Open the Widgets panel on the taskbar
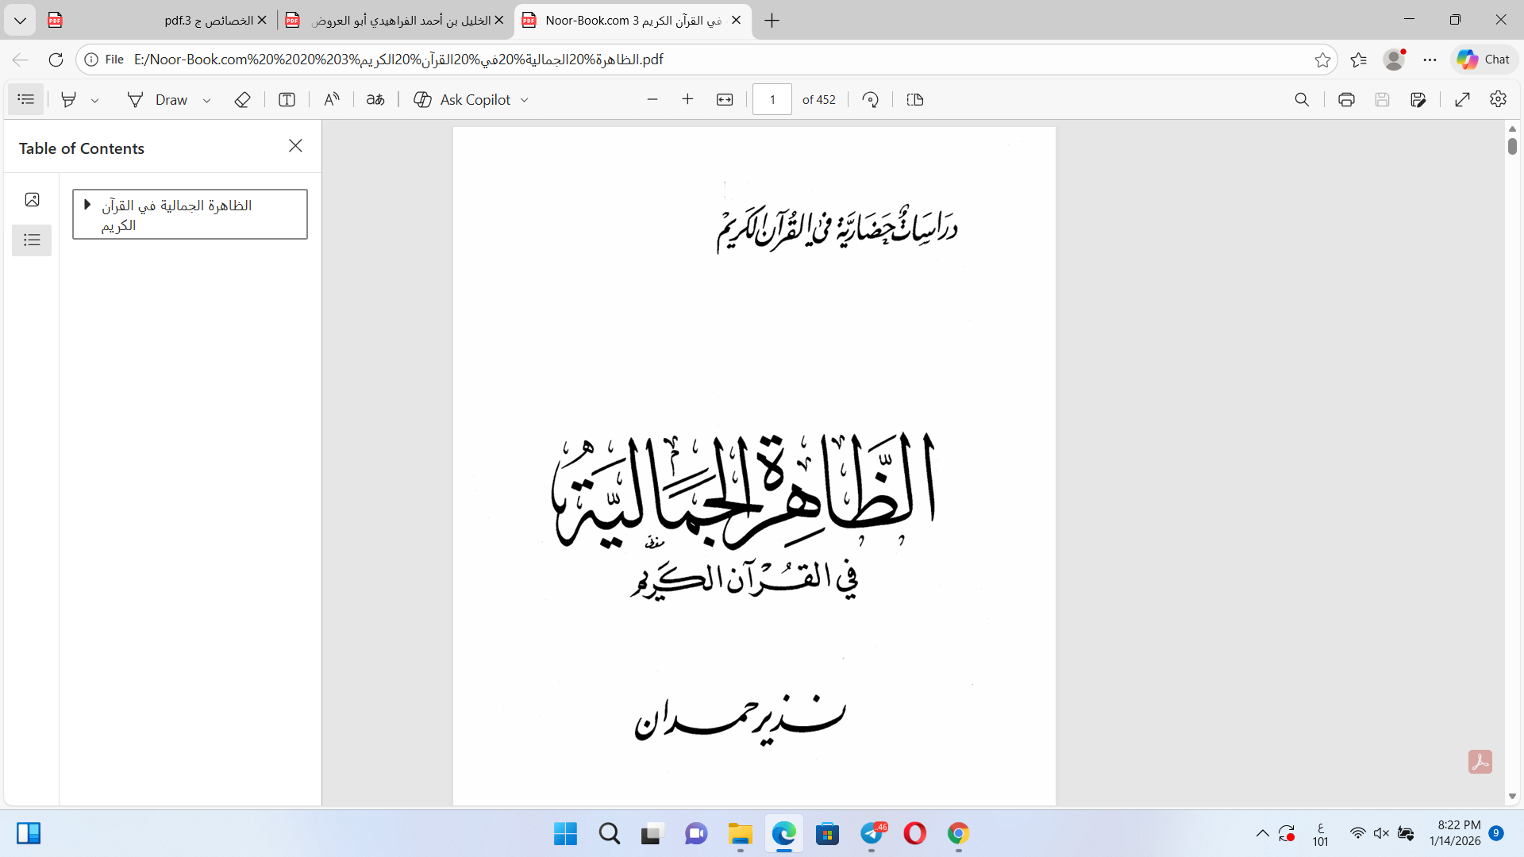This screenshot has height=857, width=1524. pyautogui.click(x=29, y=833)
